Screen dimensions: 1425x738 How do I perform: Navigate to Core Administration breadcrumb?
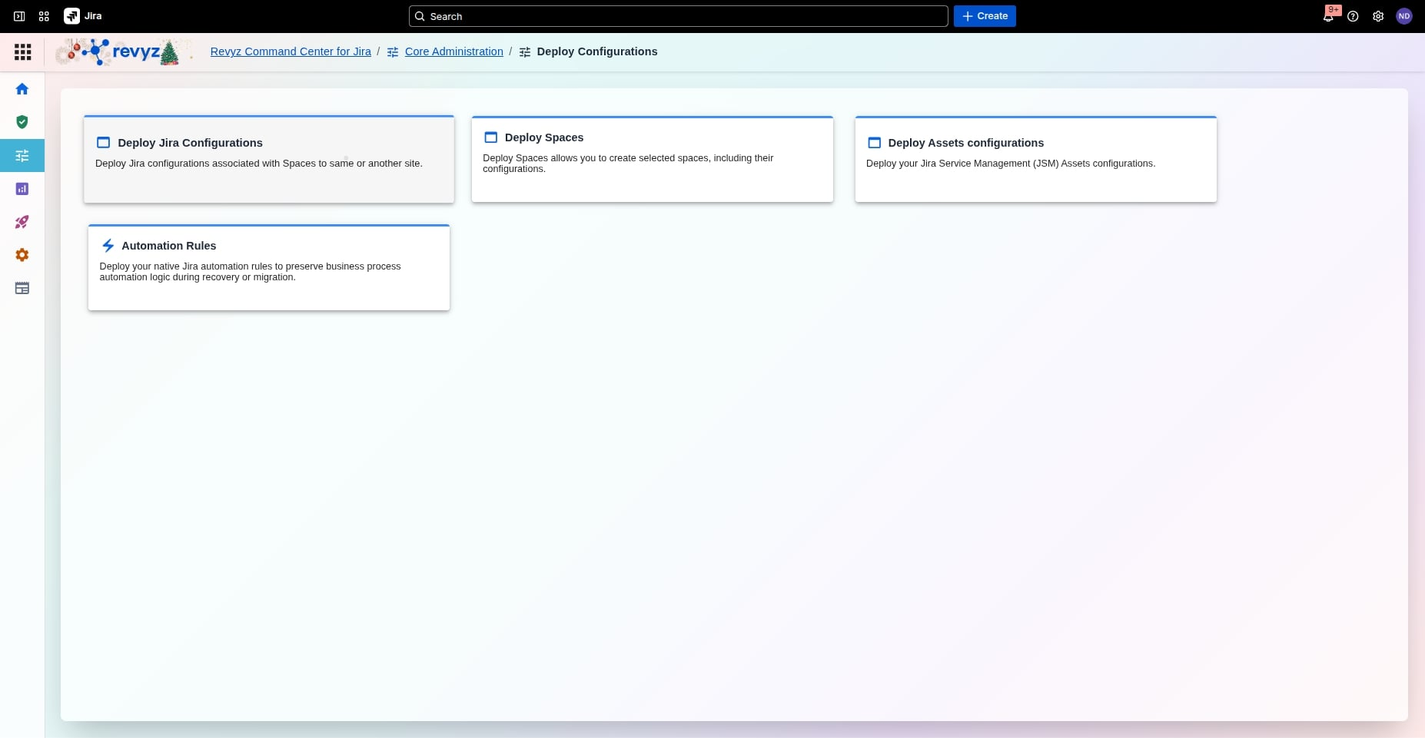pyautogui.click(x=453, y=51)
